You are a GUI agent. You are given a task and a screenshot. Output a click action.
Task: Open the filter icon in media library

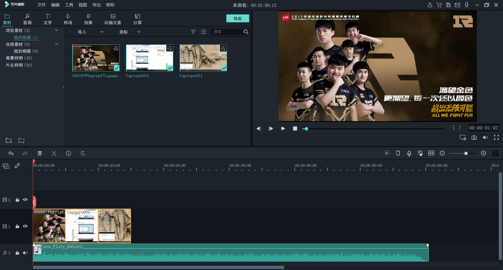193,32
